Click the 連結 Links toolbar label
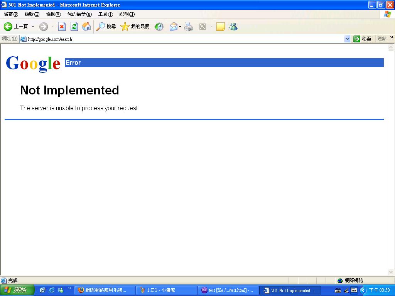The height and width of the screenshot is (296, 395). [381, 39]
